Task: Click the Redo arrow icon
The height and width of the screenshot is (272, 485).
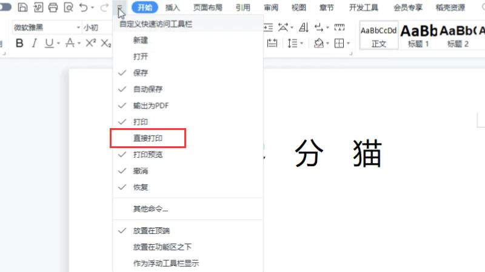Action: (x=104, y=7)
